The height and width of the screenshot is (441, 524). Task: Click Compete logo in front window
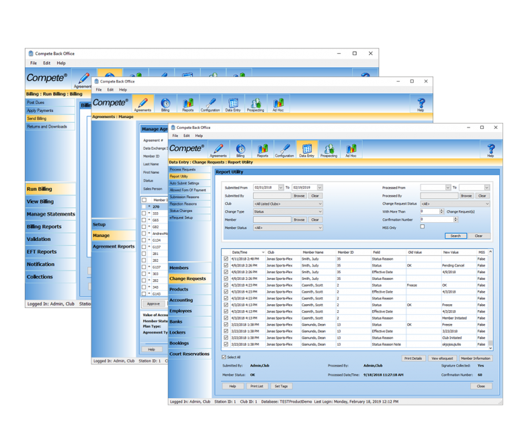click(x=187, y=148)
